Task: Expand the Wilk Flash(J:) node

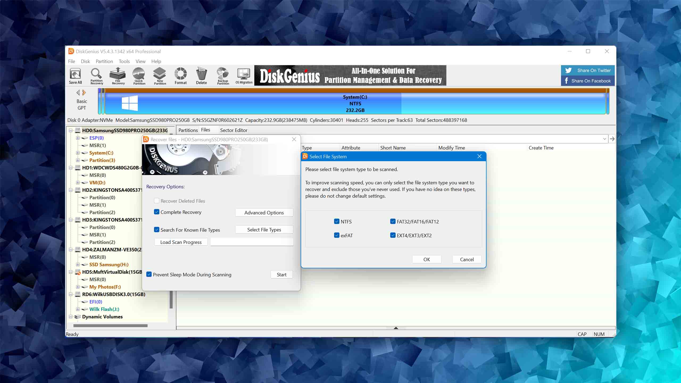Action: pyautogui.click(x=78, y=309)
